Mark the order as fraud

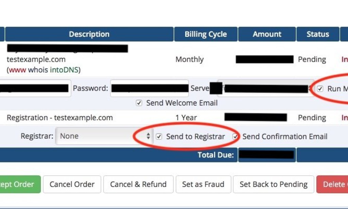(x=203, y=184)
